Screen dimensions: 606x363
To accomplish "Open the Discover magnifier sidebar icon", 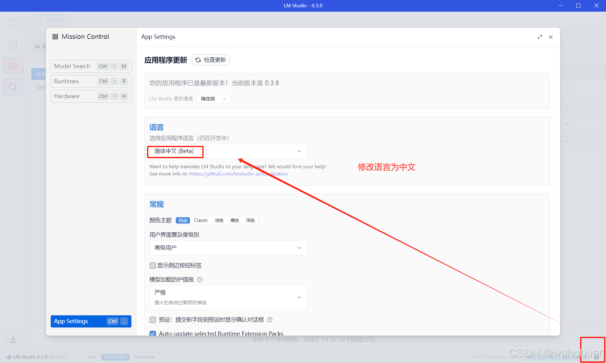I will coord(13,87).
